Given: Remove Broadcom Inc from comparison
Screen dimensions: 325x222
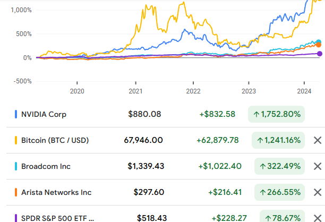Looking at the screenshot, I should pos(318,166).
